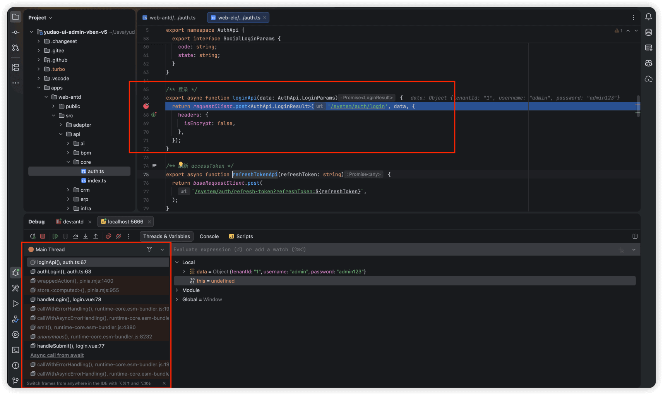Filter frames in the Main Thread panel
663x395 pixels.
[149, 250]
